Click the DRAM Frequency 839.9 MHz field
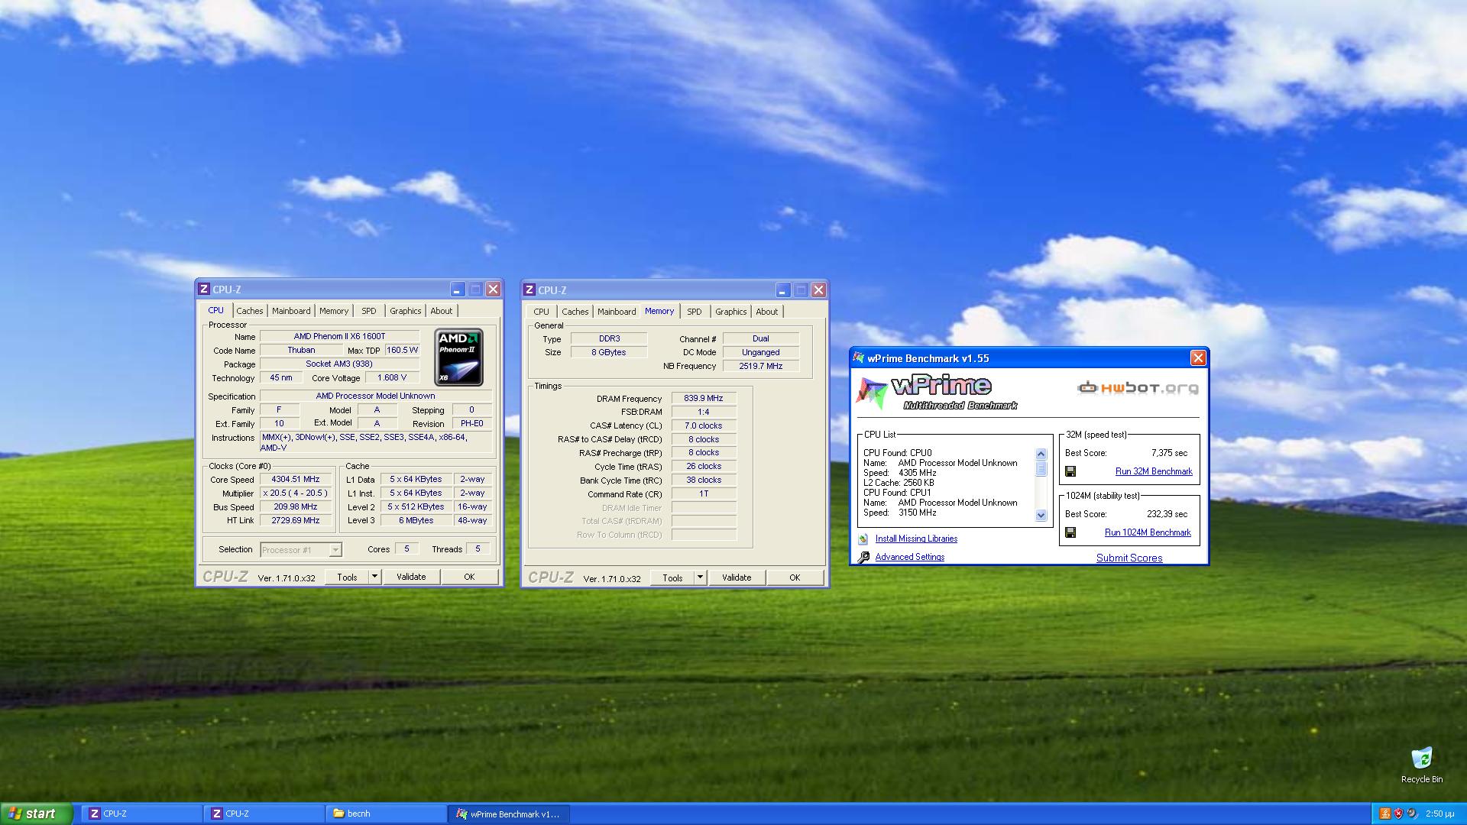 [x=704, y=398]
